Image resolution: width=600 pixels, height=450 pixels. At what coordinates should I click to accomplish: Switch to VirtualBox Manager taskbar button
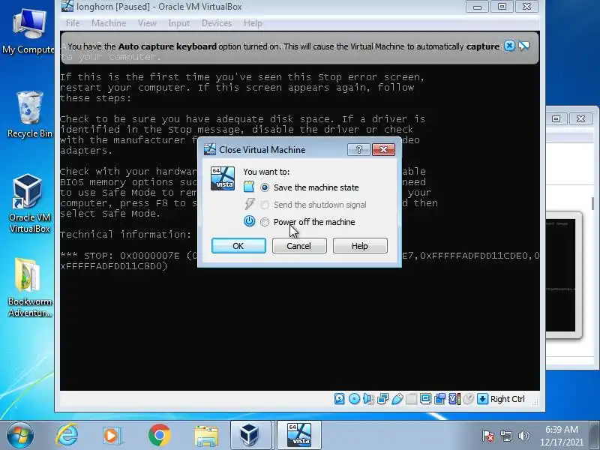pyautogui.click(x=250, y=435)
